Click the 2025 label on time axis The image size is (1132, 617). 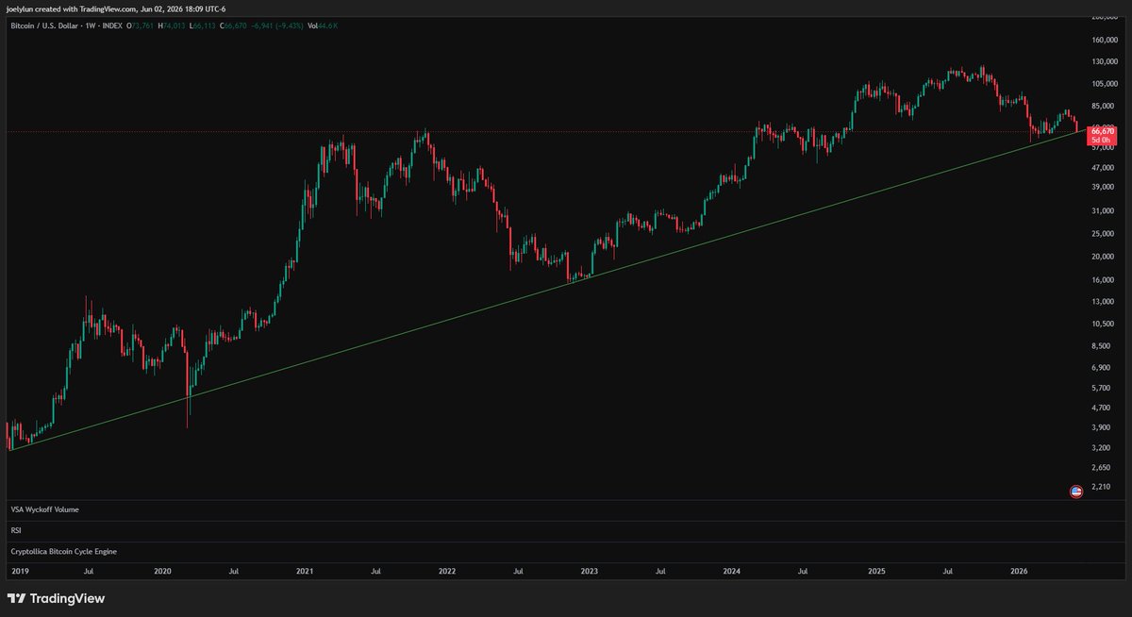876,572
